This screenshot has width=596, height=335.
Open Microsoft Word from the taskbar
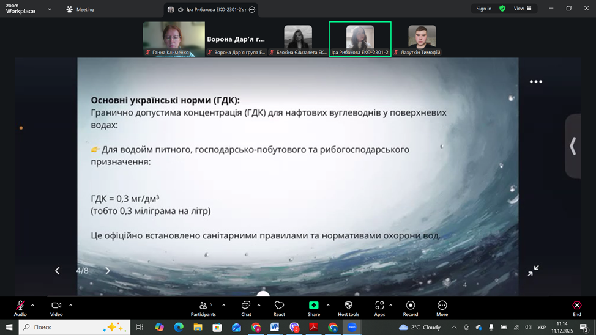tap(275, 328)
